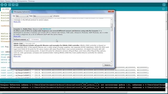Image resolution: width=168 pixels, height=94 pixels.
Task: Click the console horizontal scrollbar thumb
Action: [x=65, y=92]
